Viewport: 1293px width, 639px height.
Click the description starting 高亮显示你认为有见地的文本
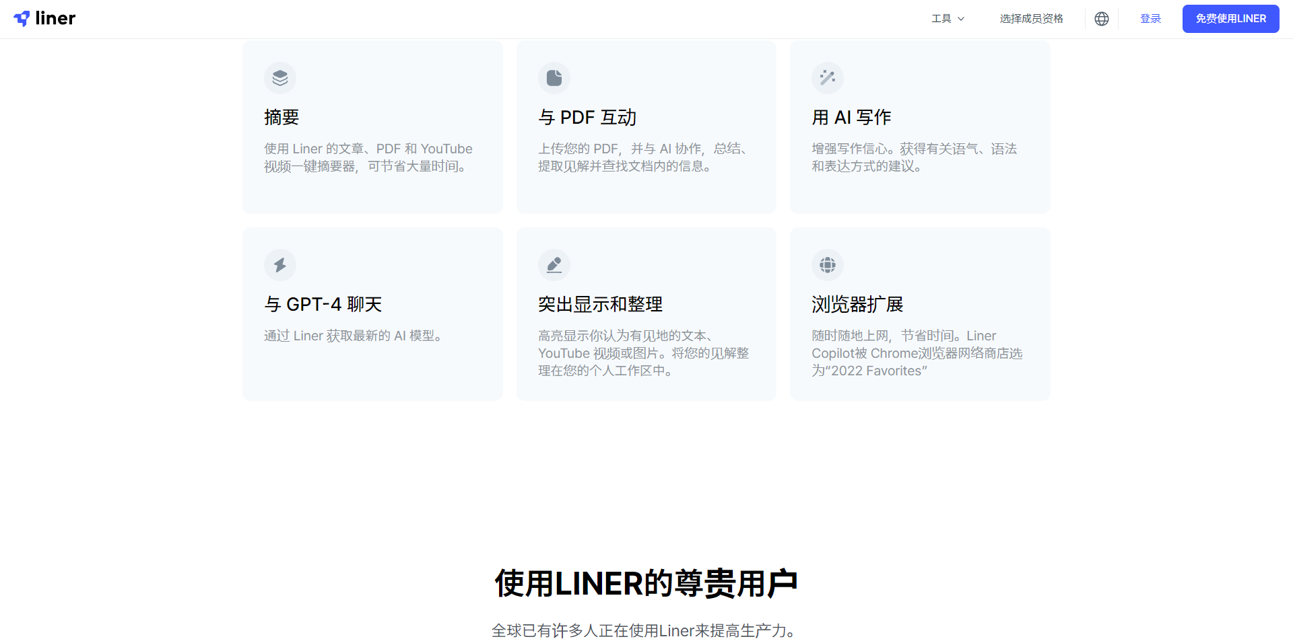(644, 353)
